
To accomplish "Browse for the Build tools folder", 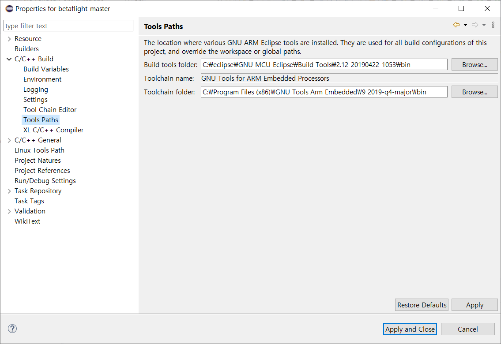I will (x=475, y=64).
